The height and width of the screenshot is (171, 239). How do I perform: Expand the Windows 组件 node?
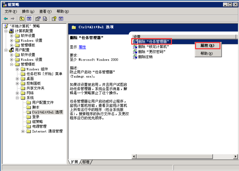(x=17, y=69)
